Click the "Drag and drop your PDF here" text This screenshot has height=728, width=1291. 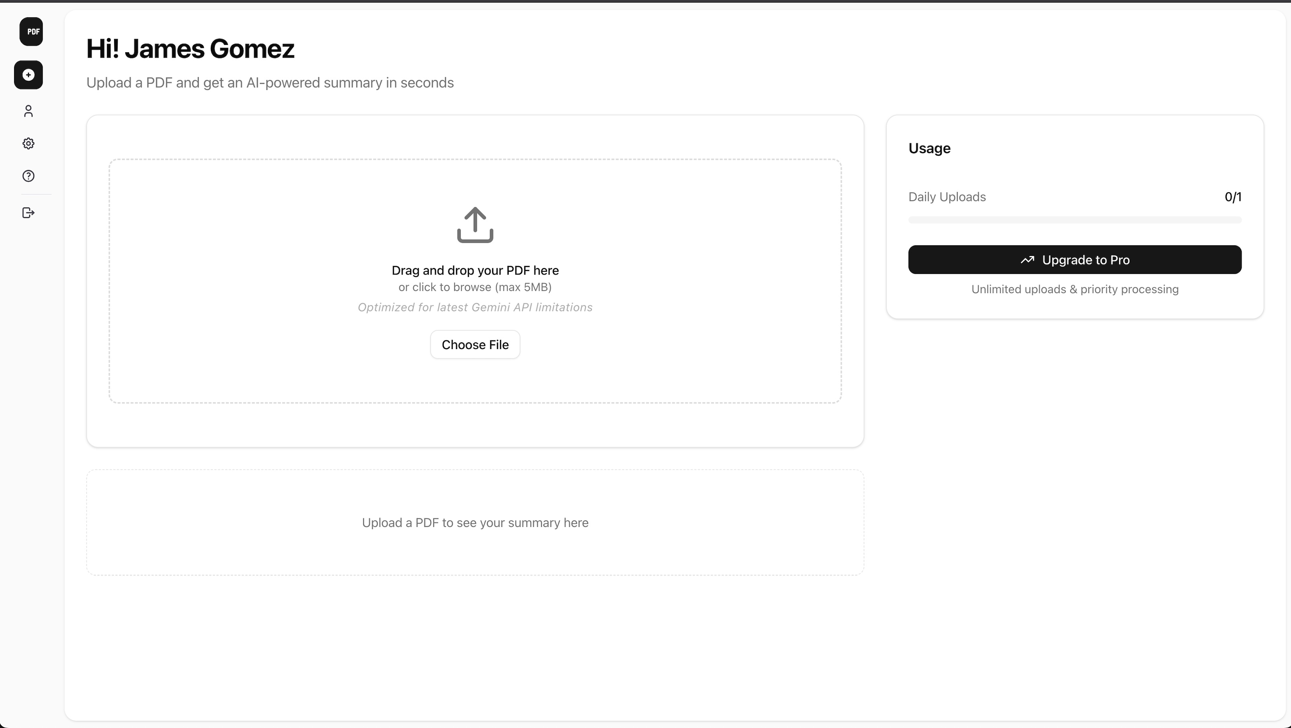click(x=475, y=270)
